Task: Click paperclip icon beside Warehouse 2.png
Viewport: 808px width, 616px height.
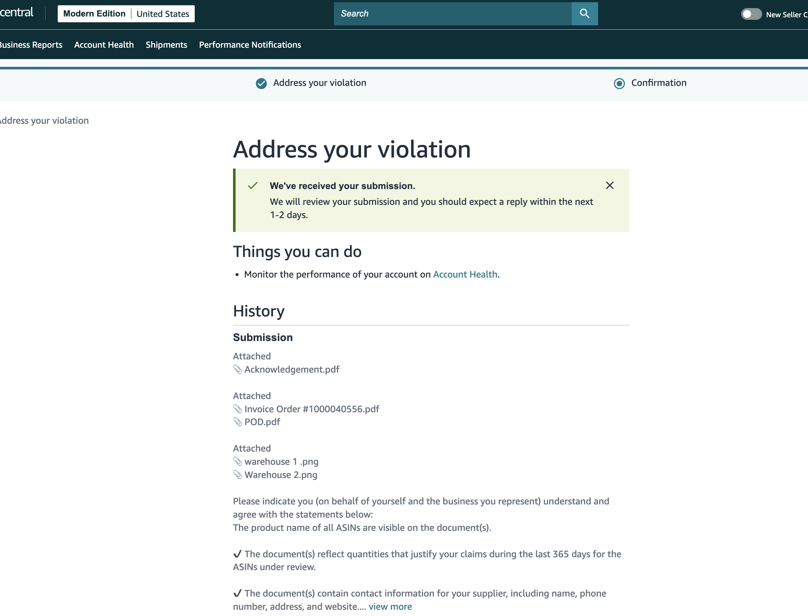Action: click(237, 474)
